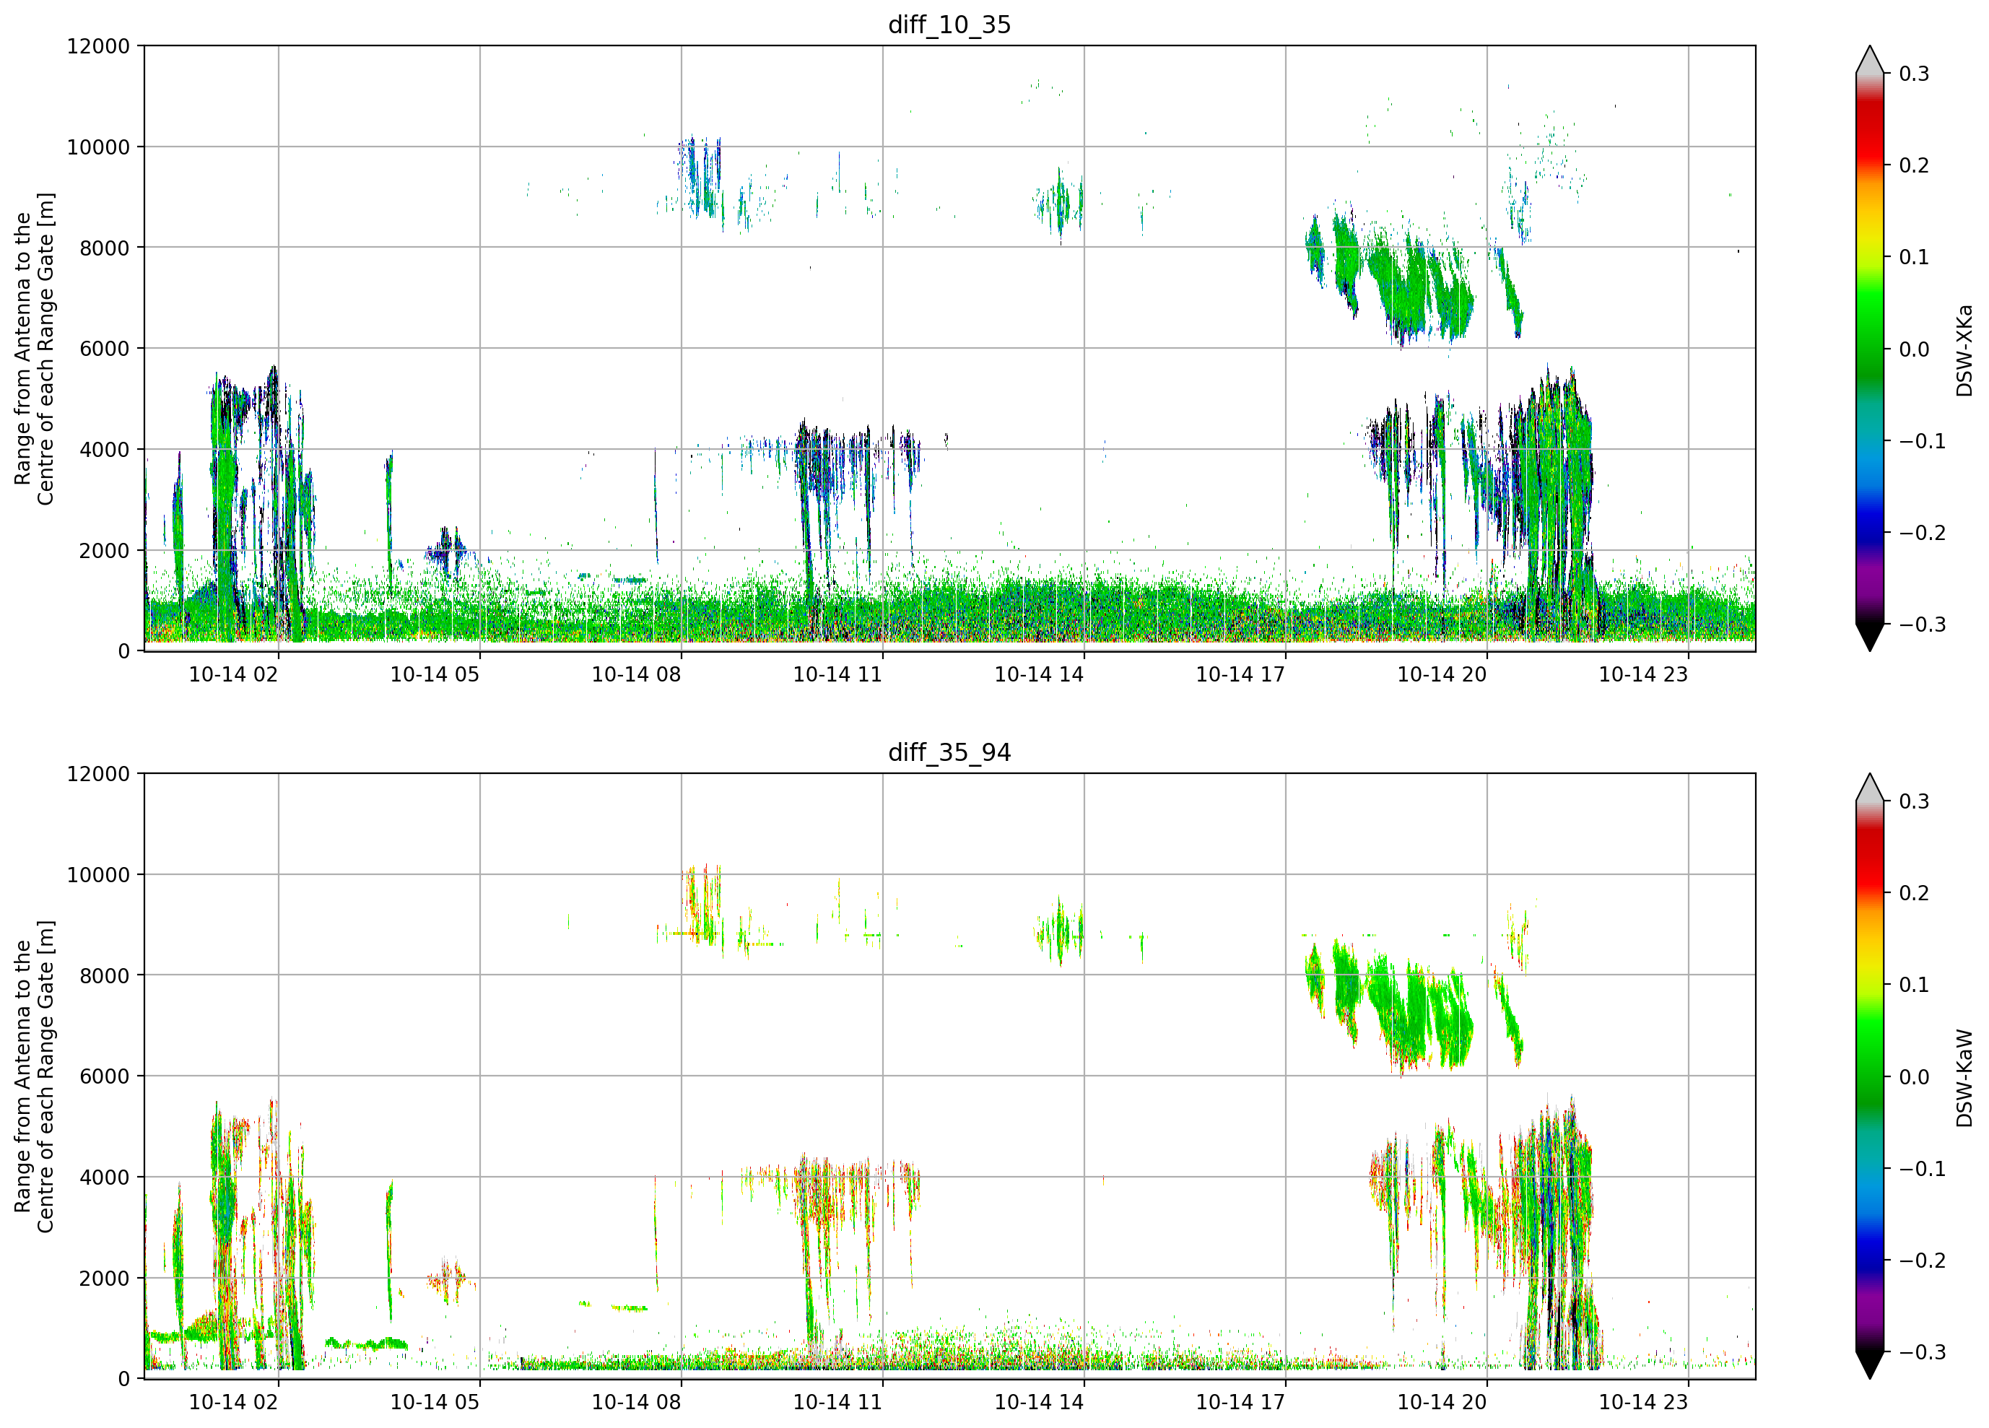The width and height of the screenshot is (1989, 1428).
Task: Click the 12000 y-tick of diff_10_35 plot
Action: (98, 46)
